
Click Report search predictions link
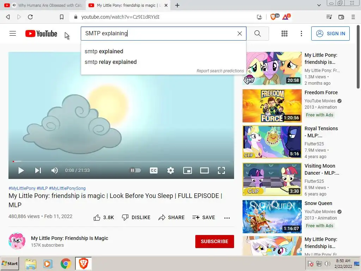tap(220, 71)
